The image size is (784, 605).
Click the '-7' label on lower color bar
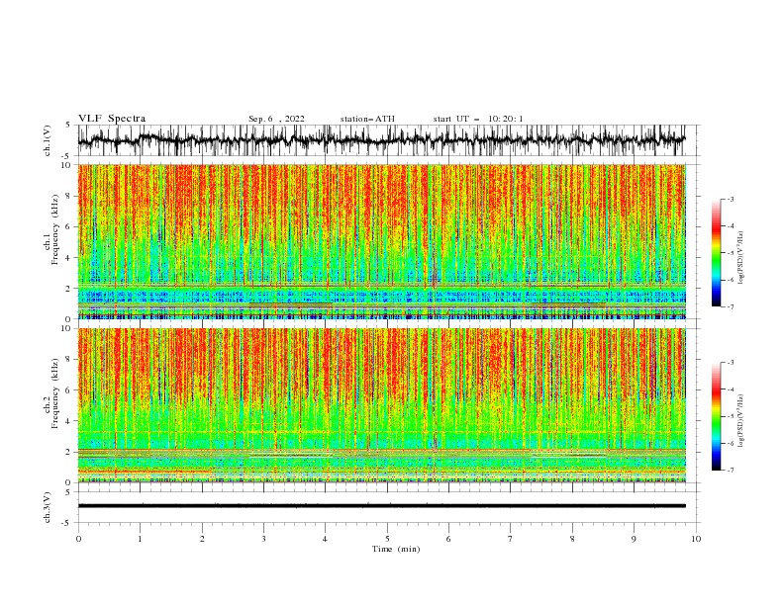[730, 470]
